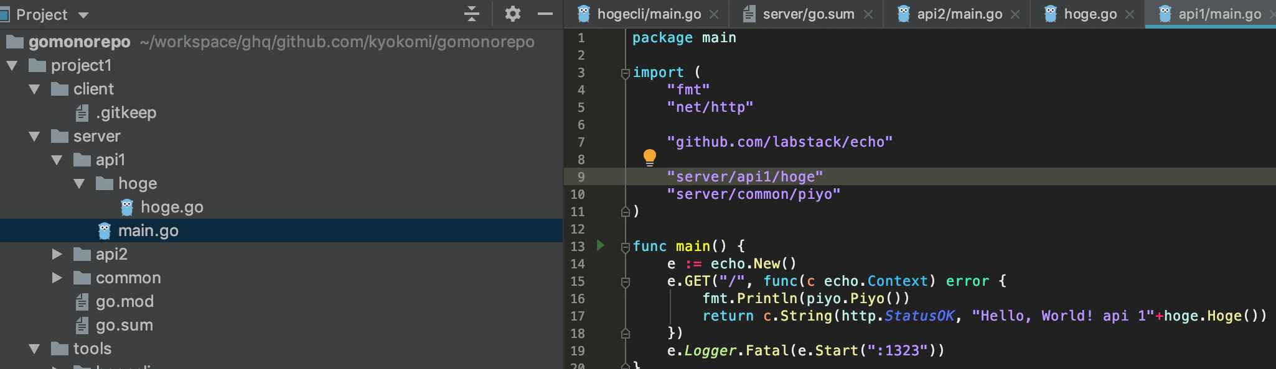Collapse the tools folder
Image resolution: width=1276 pixels, height=369 pixels.
[34, 348]
